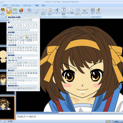The width and height of the screenshot is (123, 123).
Task: Select the Explosion 1 shape in Stars
Action: click(8, 73)
